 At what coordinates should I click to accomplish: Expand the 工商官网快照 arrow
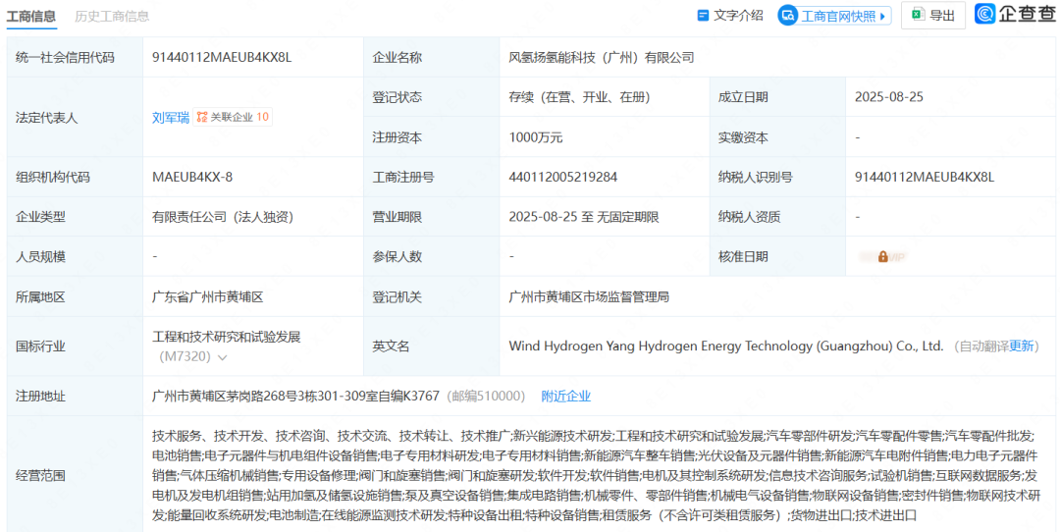[883, 16]
